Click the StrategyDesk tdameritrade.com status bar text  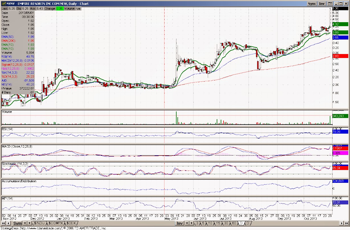(x=53, y=228)
